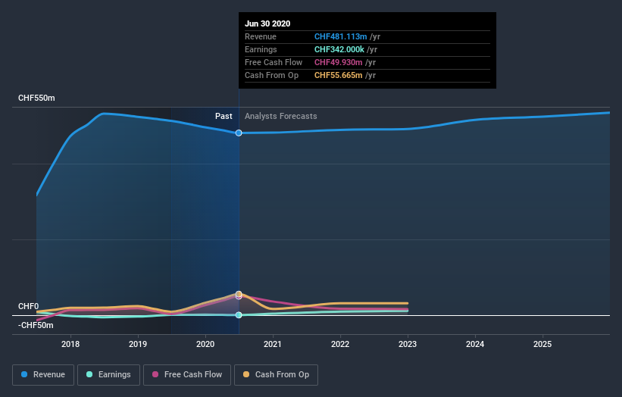Screen dimensions: 622x397
Task: Click the Analysts Forecasts label
Action: [281, 116]
